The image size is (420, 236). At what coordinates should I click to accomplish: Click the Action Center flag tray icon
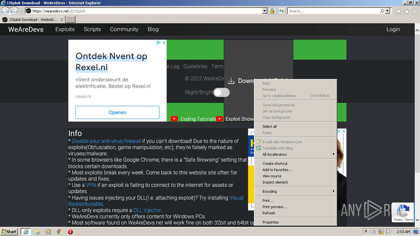point(389,232)
